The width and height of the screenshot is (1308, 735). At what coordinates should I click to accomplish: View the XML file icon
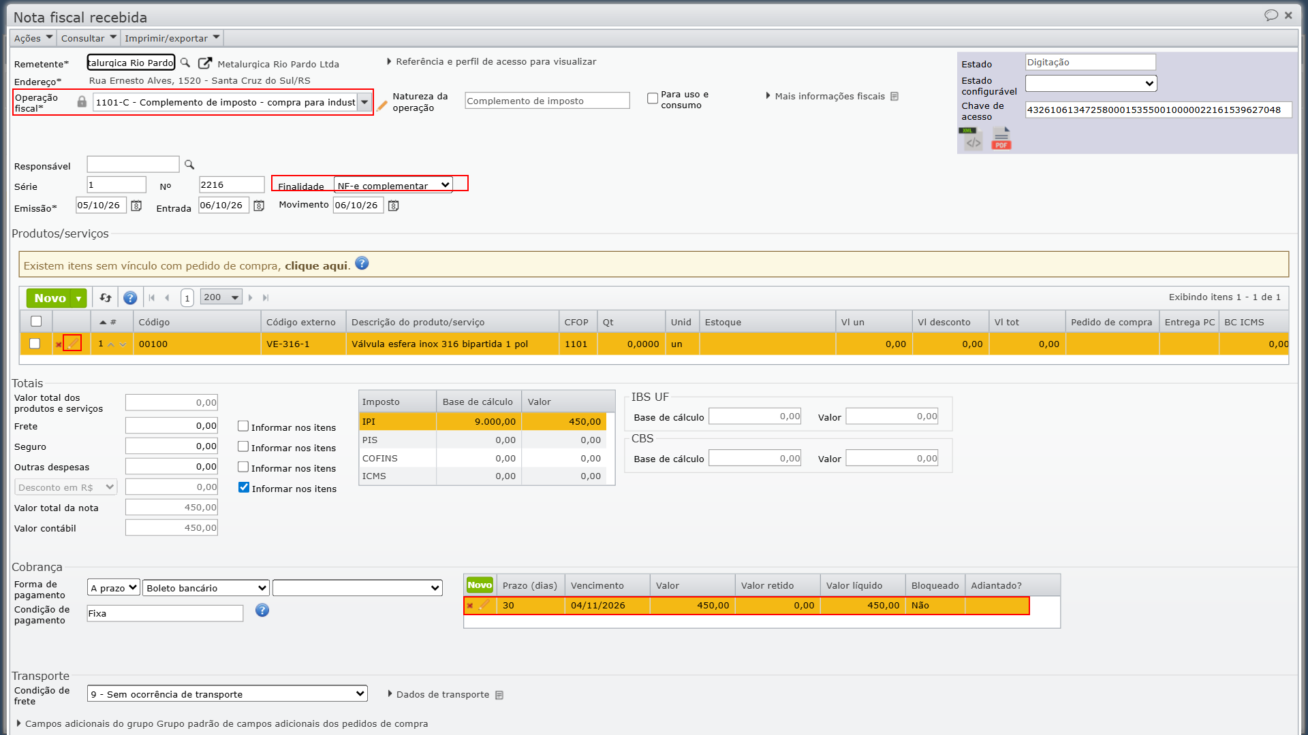click(971, 139)
